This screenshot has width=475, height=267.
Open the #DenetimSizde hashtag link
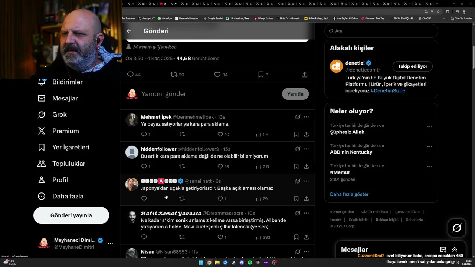coord(388,91)
